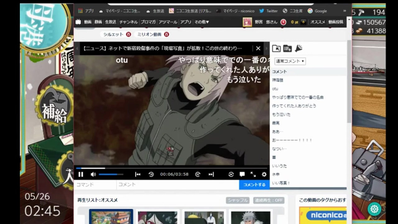Open the アプリ menu in niconico header
This screenshot has height=224, width=398.
coord(186,22)
